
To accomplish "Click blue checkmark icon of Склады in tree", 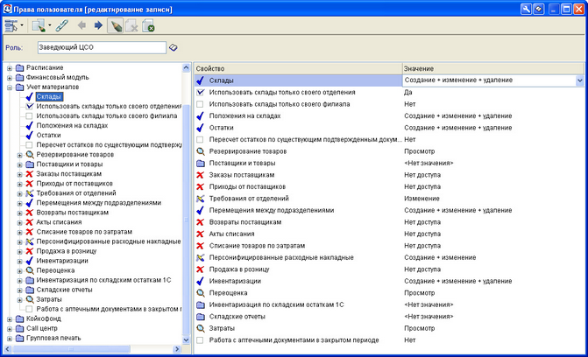I will (30, 96).
